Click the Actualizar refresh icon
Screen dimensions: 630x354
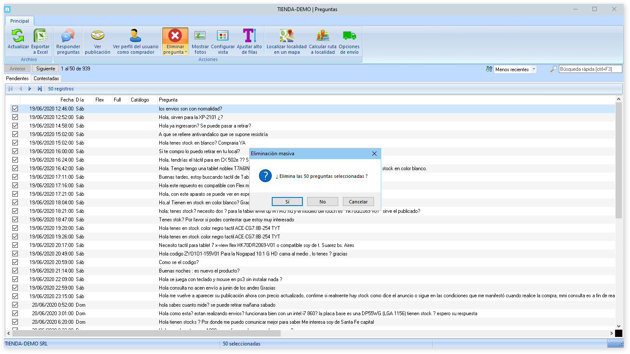(x=18, y=36)
